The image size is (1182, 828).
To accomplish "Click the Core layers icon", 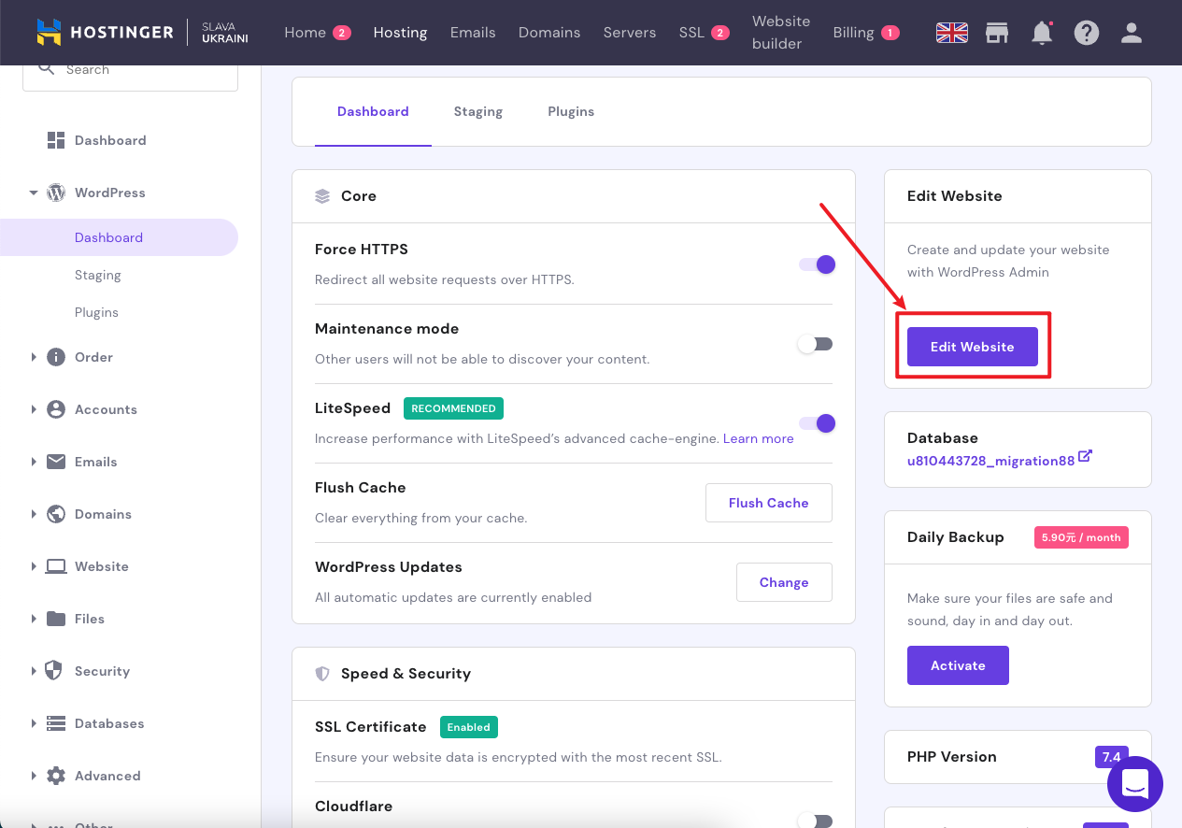I will coord(322,196).
